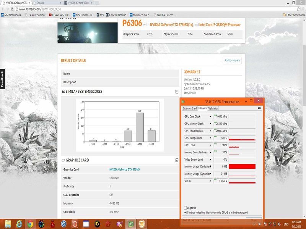Go forward using Chrome's forward arrow
The image size is (306, 229).
(7, 9)
